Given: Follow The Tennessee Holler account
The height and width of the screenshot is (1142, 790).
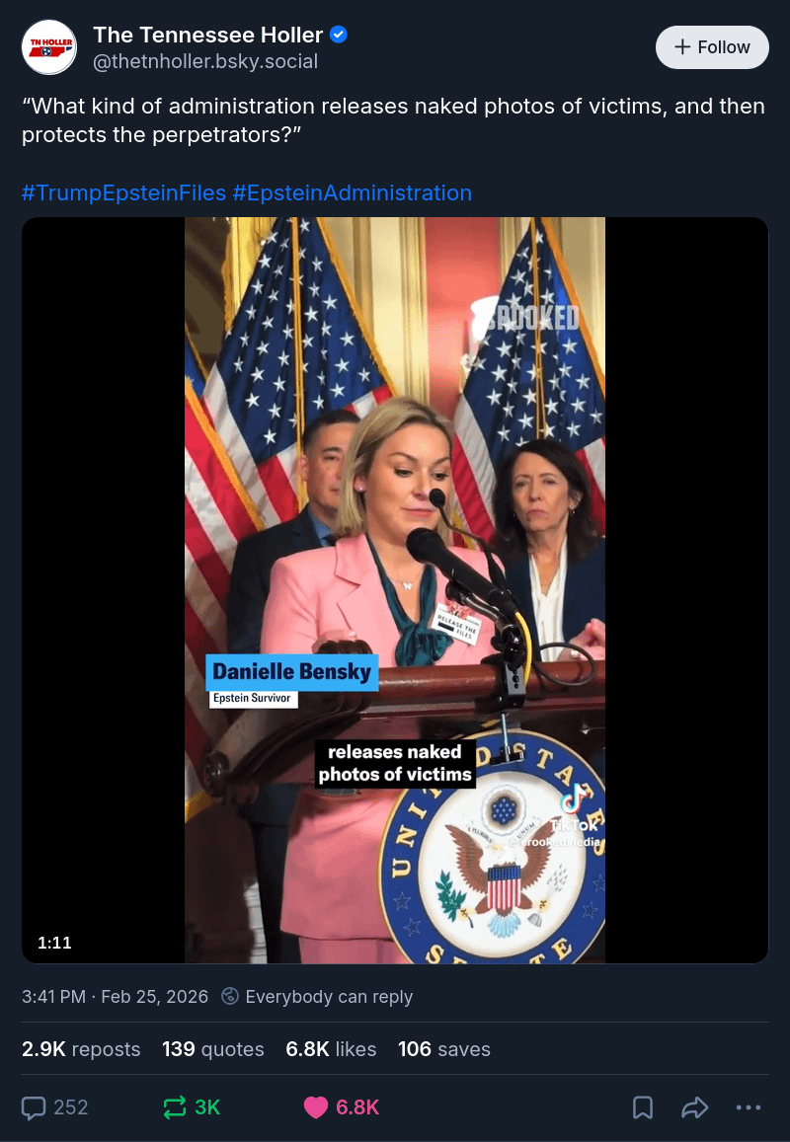Looking at the screenshot, I should [x=712, y=47].
